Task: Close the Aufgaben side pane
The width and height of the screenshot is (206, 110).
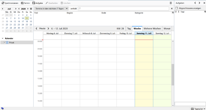Action: [x=204, y=3]
